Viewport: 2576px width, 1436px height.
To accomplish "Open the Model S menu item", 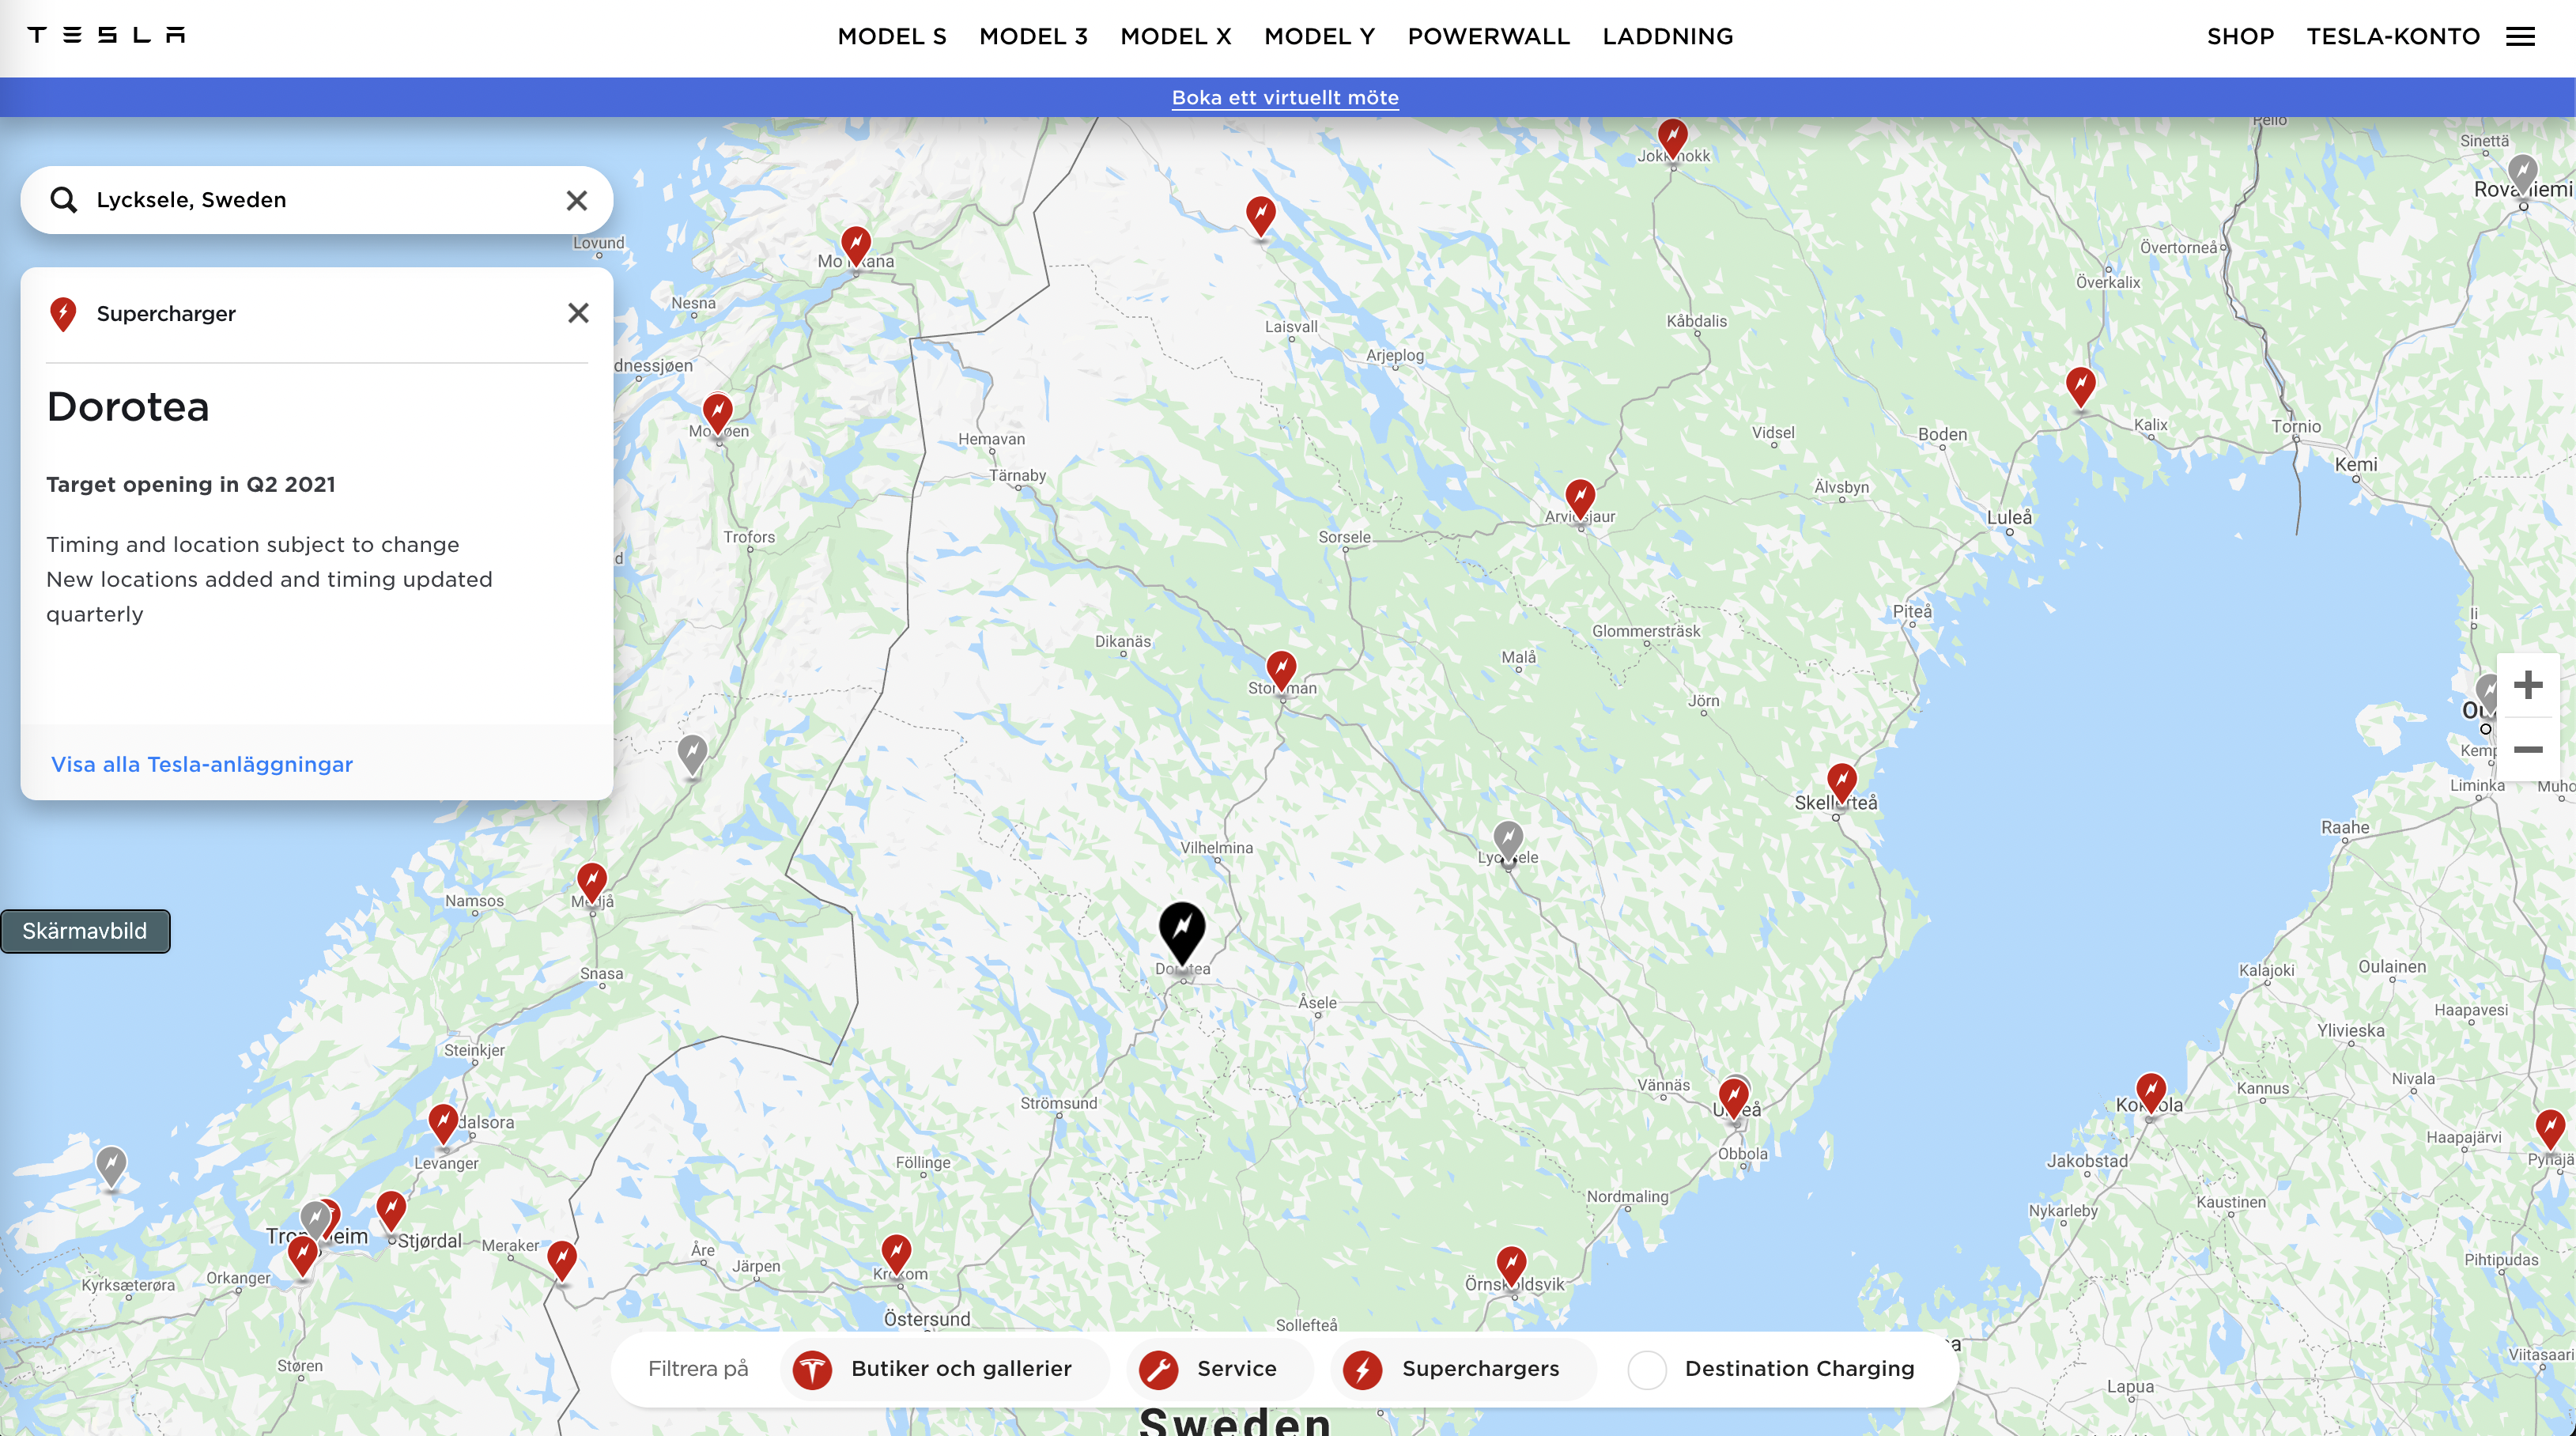I will [x=891, y=37].
